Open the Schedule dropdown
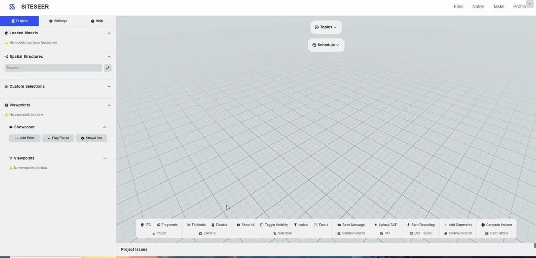Viewport: 536px width, 258px height. point(326,45)
